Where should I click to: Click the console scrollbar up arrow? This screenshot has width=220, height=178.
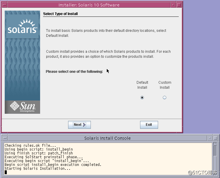click(x=215, y=144)
